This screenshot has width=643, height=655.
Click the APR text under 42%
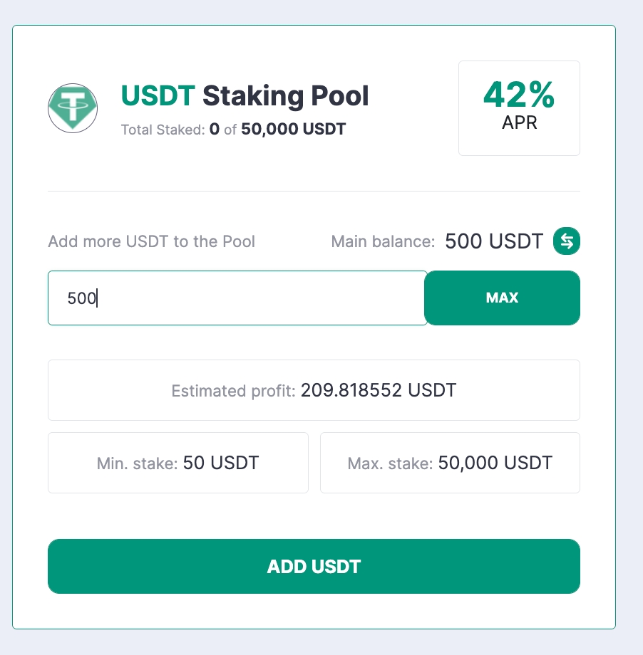[x=519, y=123]
